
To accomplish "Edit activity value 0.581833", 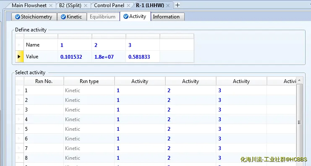I will pyautogui.click(x=143, y=57).
